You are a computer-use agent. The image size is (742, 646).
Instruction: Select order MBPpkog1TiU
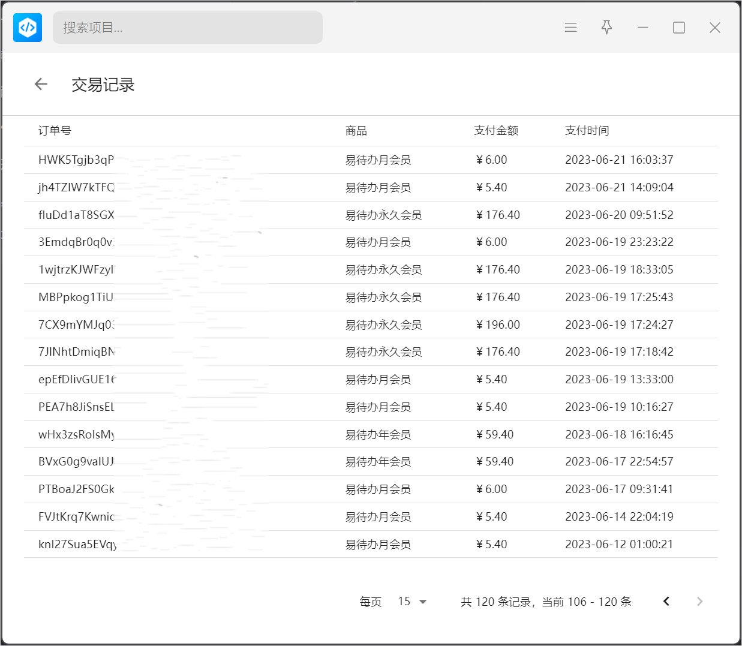[x=76, y=298]
